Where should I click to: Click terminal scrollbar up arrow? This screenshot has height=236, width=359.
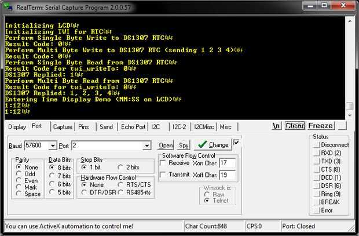click(350, 21)
